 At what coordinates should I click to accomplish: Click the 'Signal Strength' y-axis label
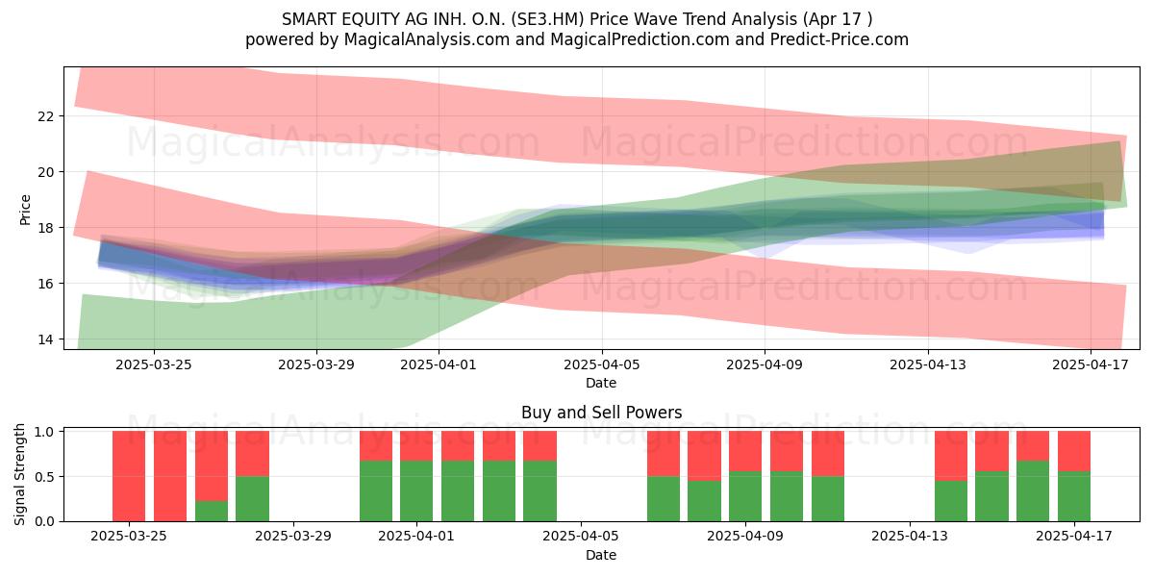coord(21,474)
